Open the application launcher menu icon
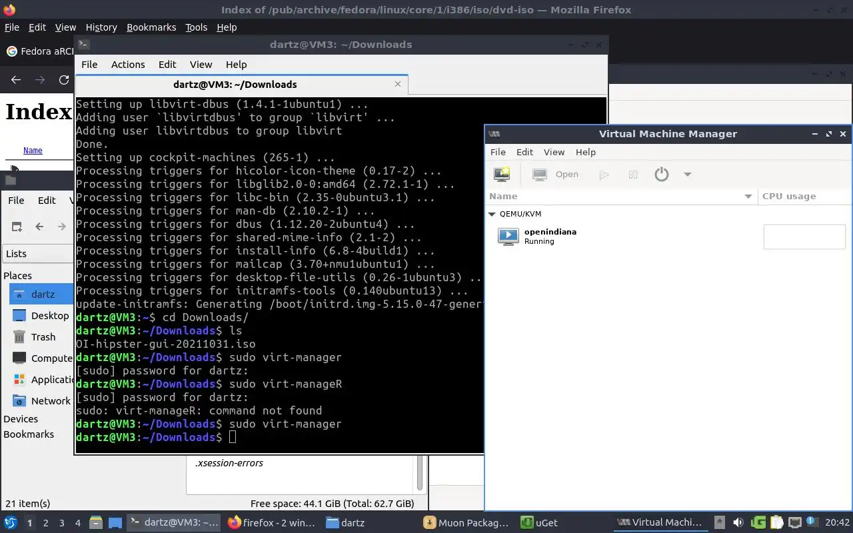The height and width of the screenshot is (533, 853). point(11,523)
